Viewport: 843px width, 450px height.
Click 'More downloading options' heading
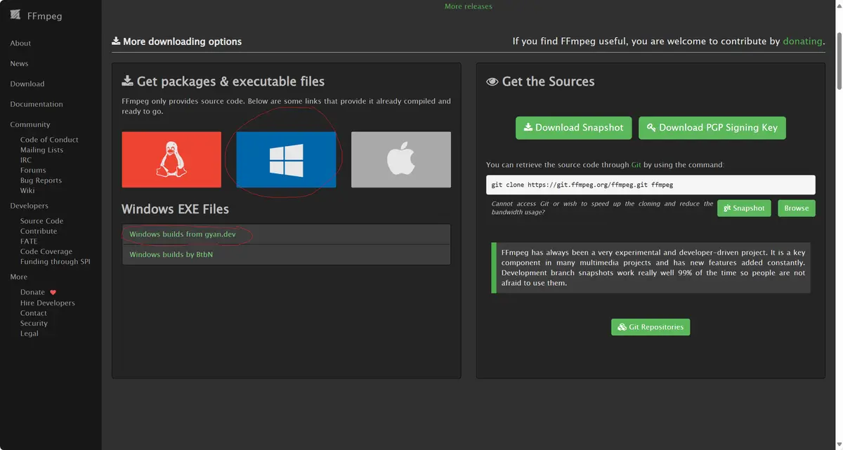click(x=176, y=41)
